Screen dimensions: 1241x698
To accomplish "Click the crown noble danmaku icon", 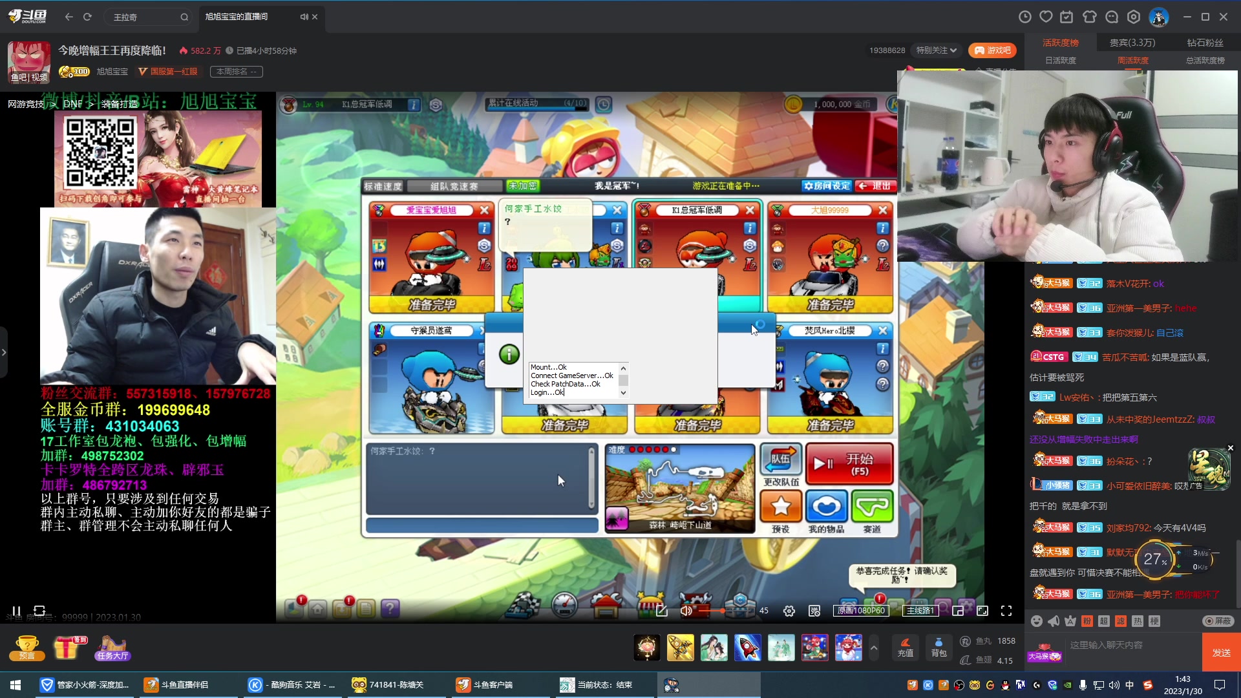I will [1070, 621].
